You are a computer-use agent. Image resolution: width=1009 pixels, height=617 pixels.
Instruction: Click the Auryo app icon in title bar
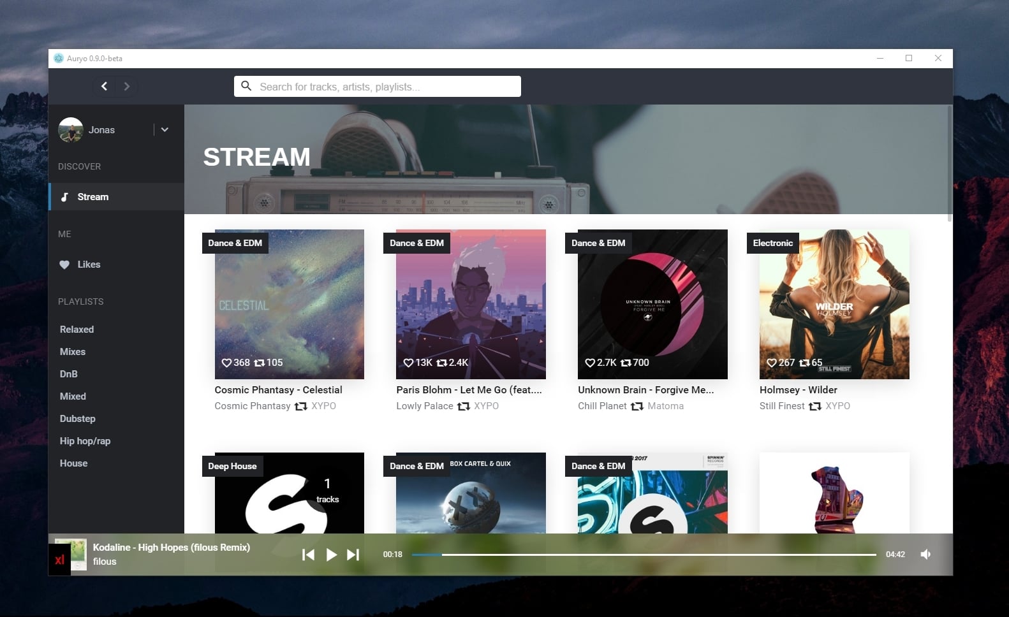pos(59,58)
